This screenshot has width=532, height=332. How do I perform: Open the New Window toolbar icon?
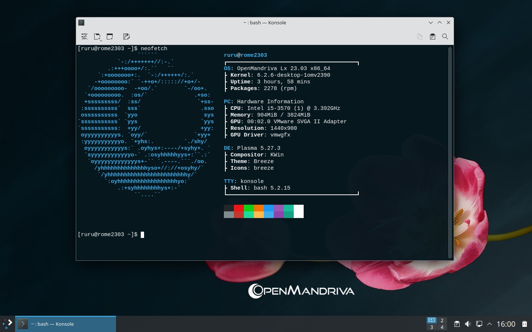click(x=110, y=37)
